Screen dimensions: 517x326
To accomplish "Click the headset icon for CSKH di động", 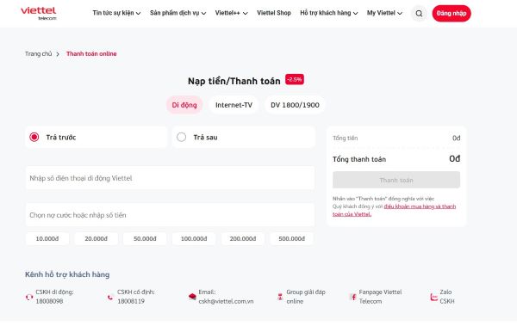I will (29, 297).
